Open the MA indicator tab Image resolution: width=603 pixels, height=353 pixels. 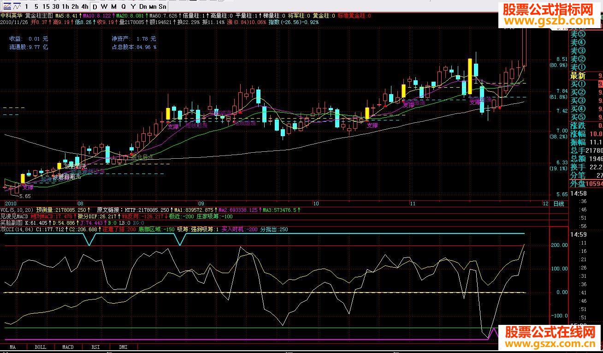13,347
